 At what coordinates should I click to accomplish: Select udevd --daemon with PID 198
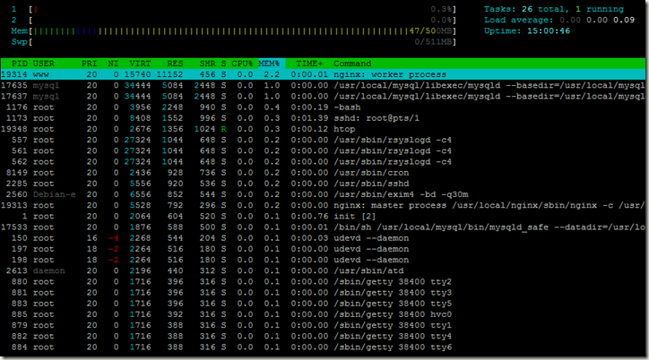323,260
